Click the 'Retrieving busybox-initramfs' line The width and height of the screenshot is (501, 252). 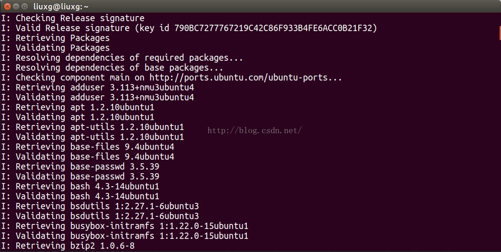[x=125, y=226]
